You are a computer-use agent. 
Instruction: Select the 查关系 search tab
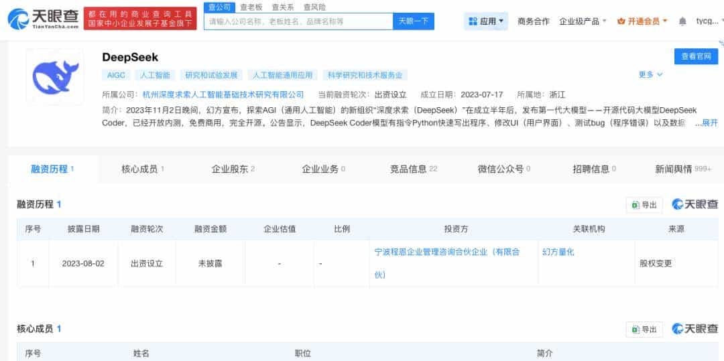283,7
